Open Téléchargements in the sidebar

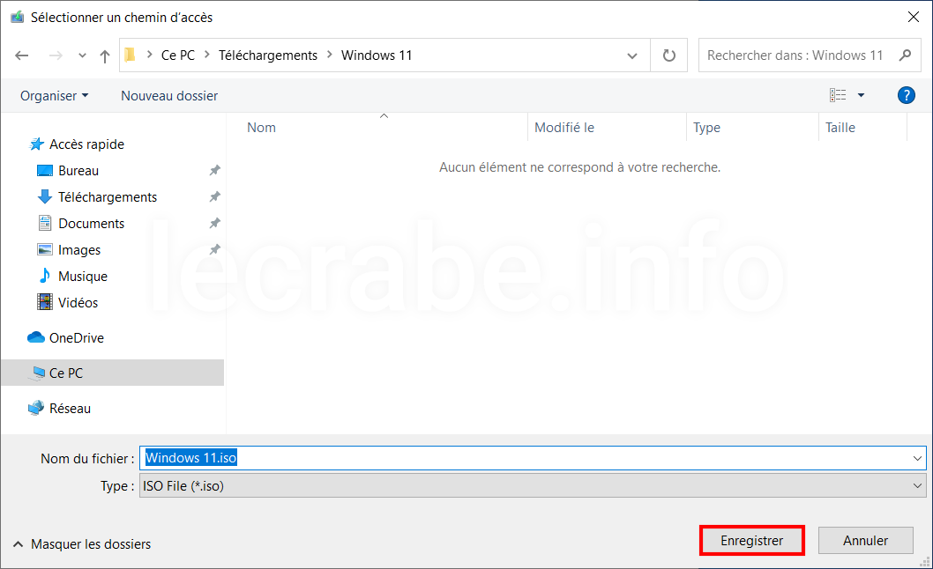pos(108,196)
